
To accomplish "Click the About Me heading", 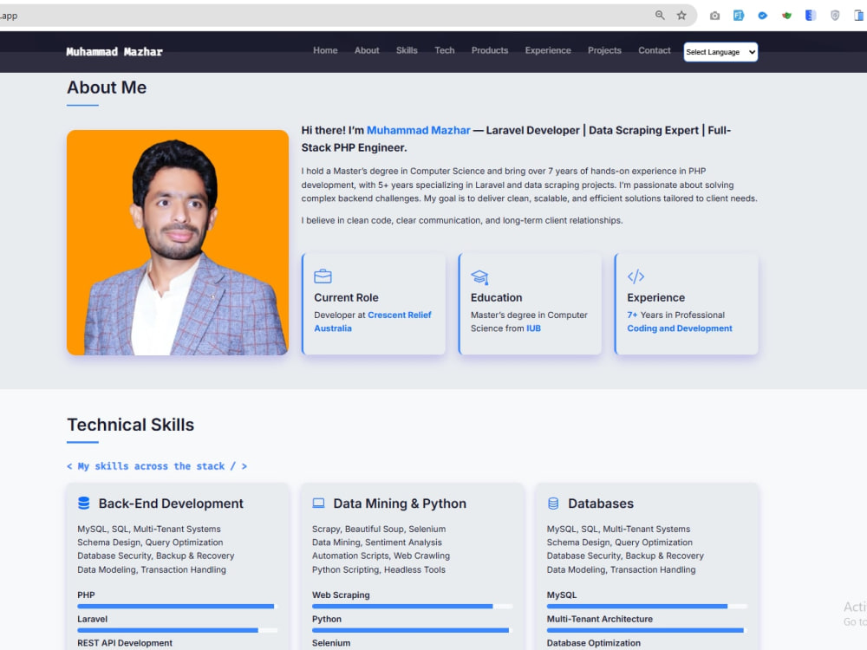I will tap(107, 88).
